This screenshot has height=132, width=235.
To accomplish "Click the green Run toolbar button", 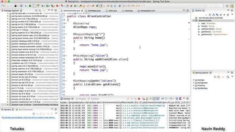I will coord(47,6).
